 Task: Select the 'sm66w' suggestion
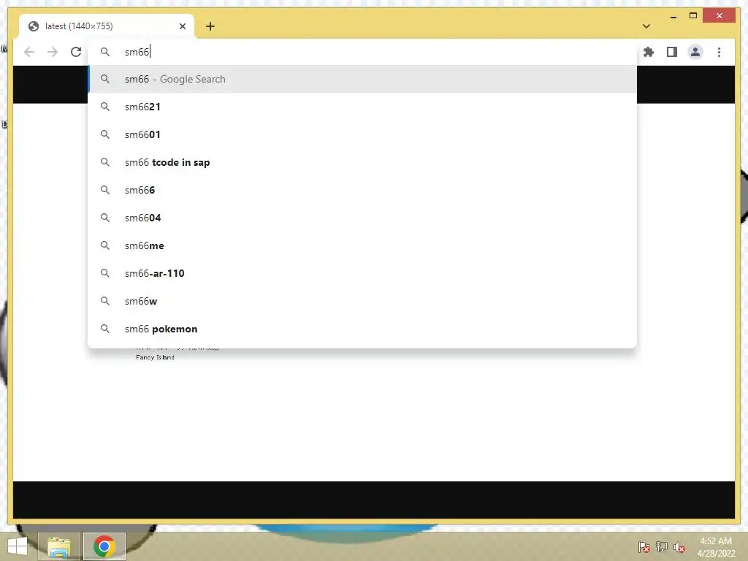[x=362, y=301]
